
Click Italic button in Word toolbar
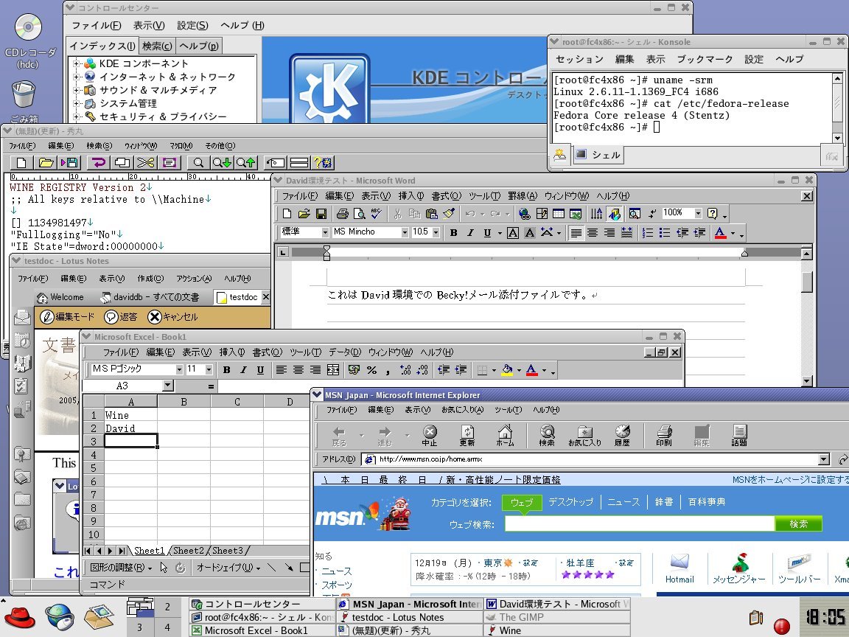pyautogui.click(x=470, y=233)
